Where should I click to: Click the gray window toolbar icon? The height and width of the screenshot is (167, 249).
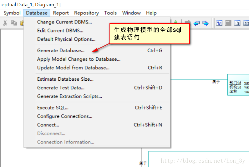click(x=228, y=23)
